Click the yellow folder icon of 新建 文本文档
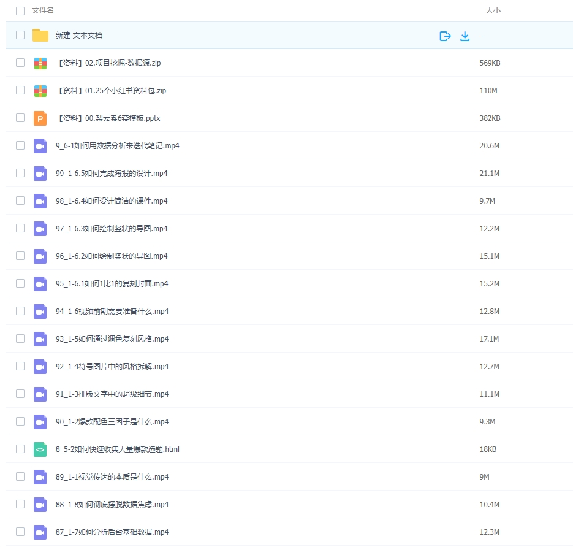Viewport: 573px width, 547px height. coord(40,36)
